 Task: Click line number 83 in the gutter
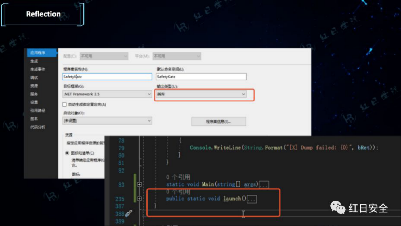pos(121,185)
